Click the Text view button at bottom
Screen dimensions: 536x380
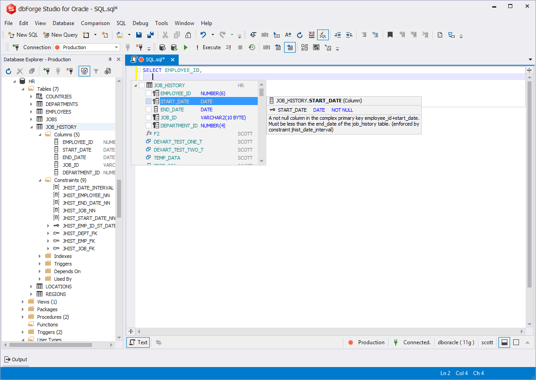click(x=138, y=342)
